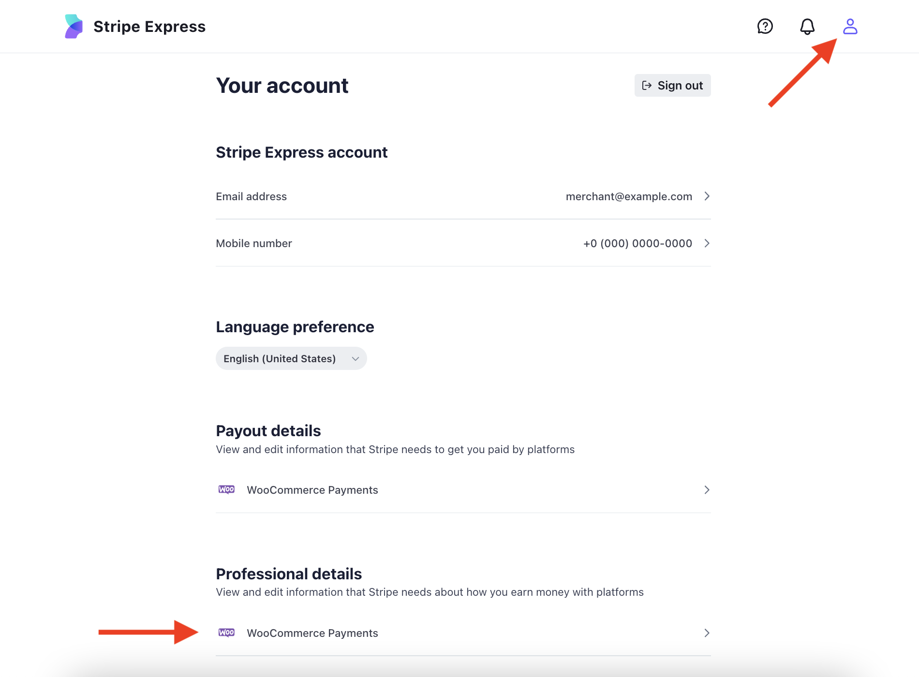This screenshot has height=677, width=919.
Task: Open the user account profile icon
Action: [850, 27]
